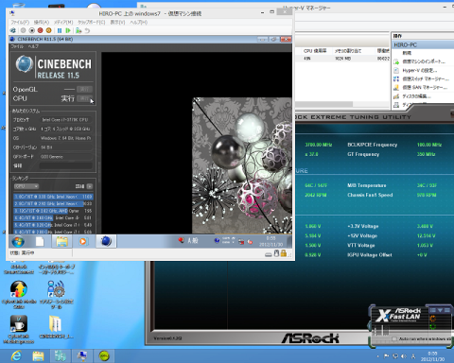
Task: Click the ranking details arrow button
Action: pyautogui.click(x=90, y=186)
